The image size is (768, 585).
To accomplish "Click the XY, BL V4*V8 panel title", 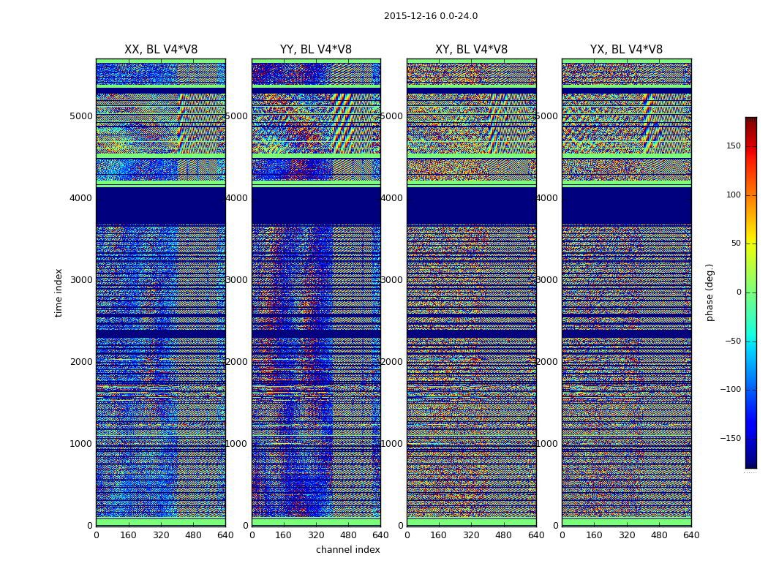I will point(471,50).
